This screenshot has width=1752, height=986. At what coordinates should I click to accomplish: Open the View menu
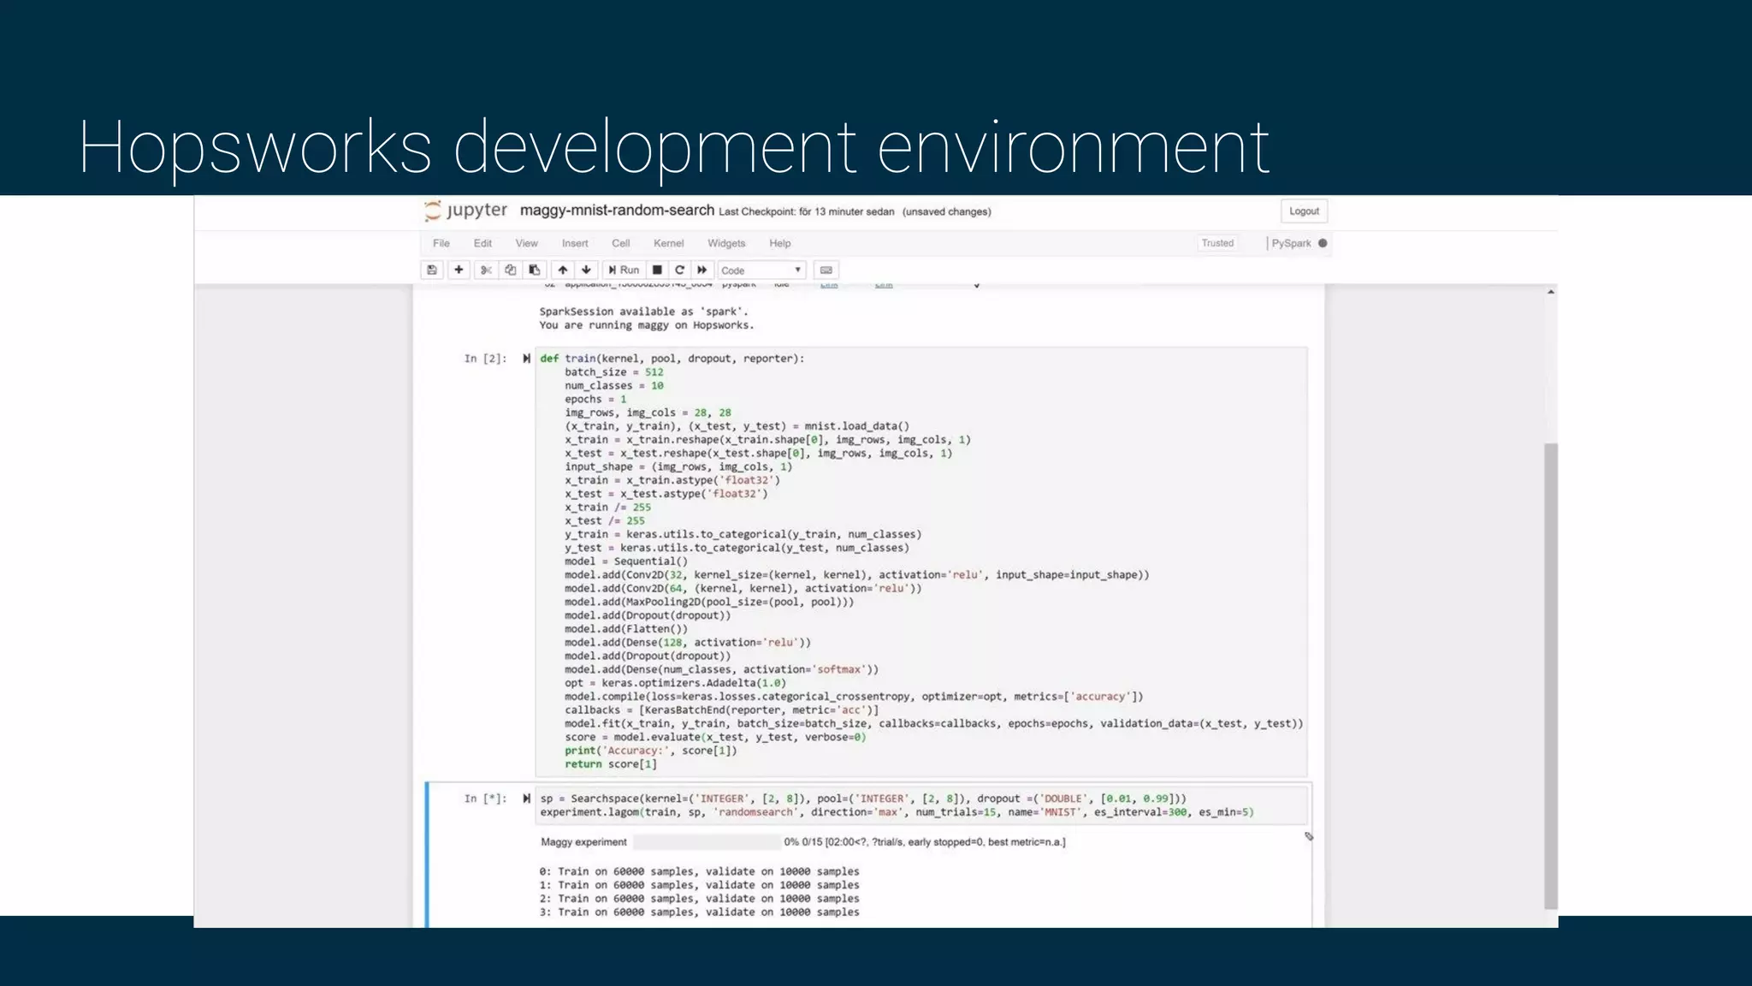click(x=526, y=243)
